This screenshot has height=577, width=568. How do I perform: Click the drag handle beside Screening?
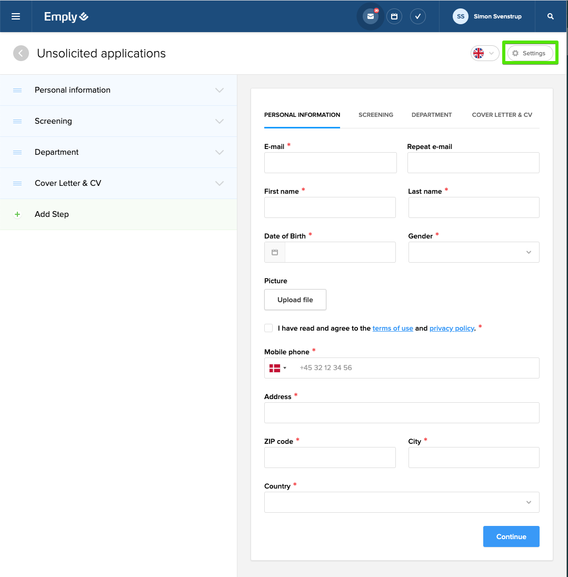coord(17,121)
